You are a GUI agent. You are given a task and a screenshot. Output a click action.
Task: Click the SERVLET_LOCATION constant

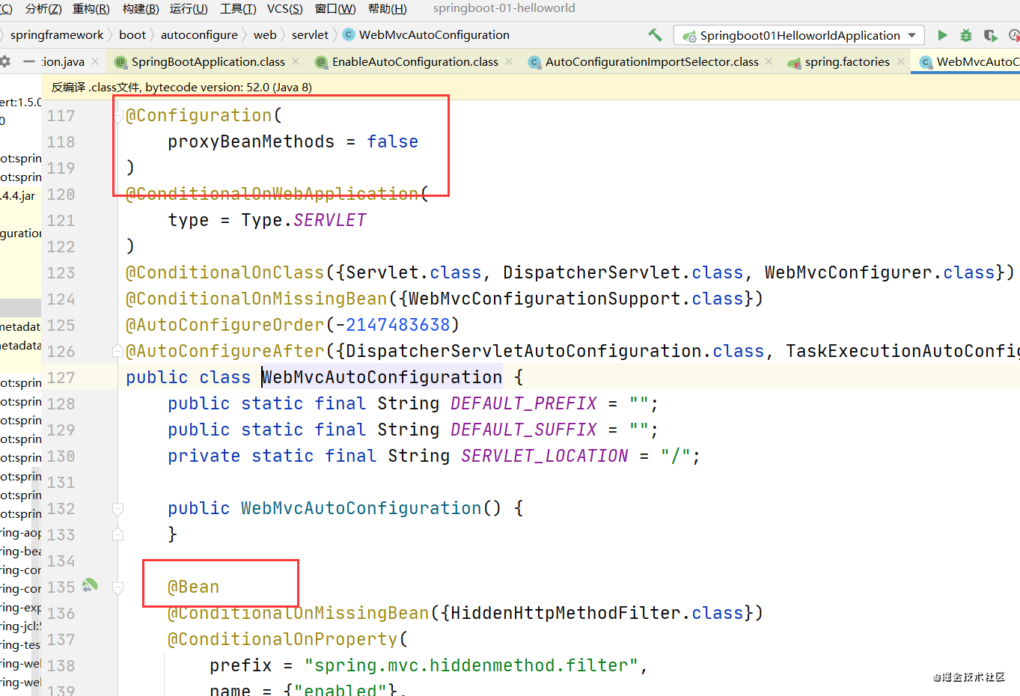[x=545, y=457]
